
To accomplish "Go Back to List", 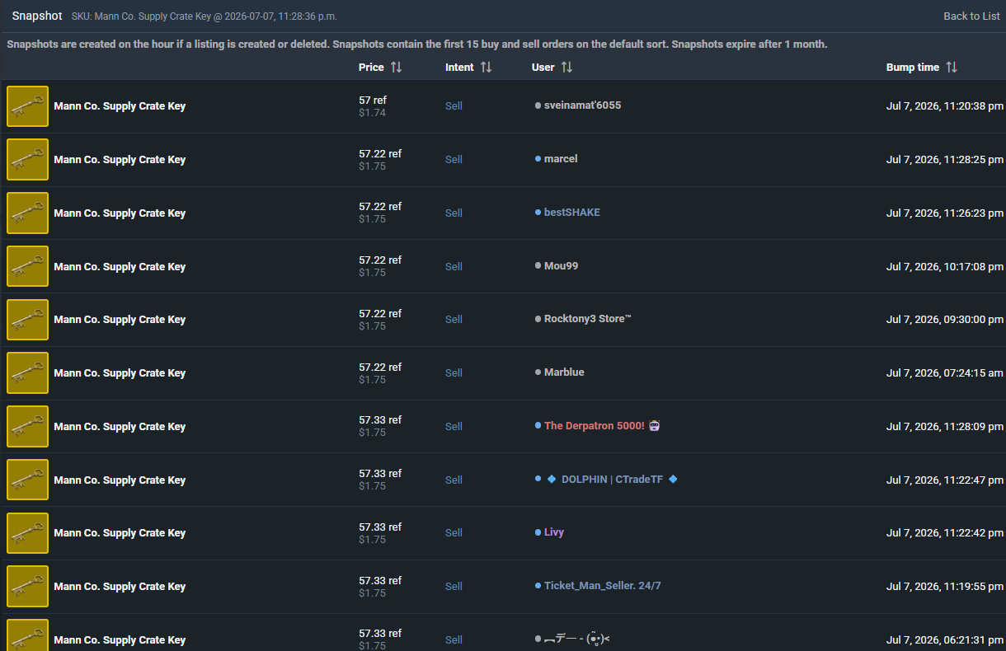I will (x=971, y=16).
